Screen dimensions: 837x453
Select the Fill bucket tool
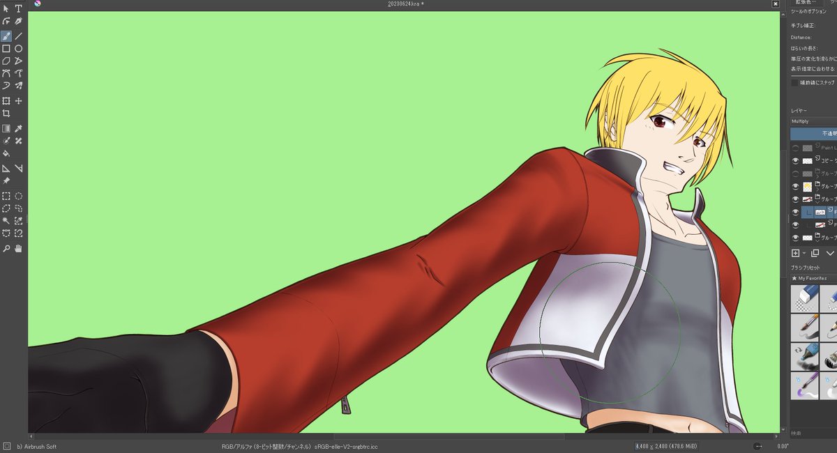click(x=6, y=153)
